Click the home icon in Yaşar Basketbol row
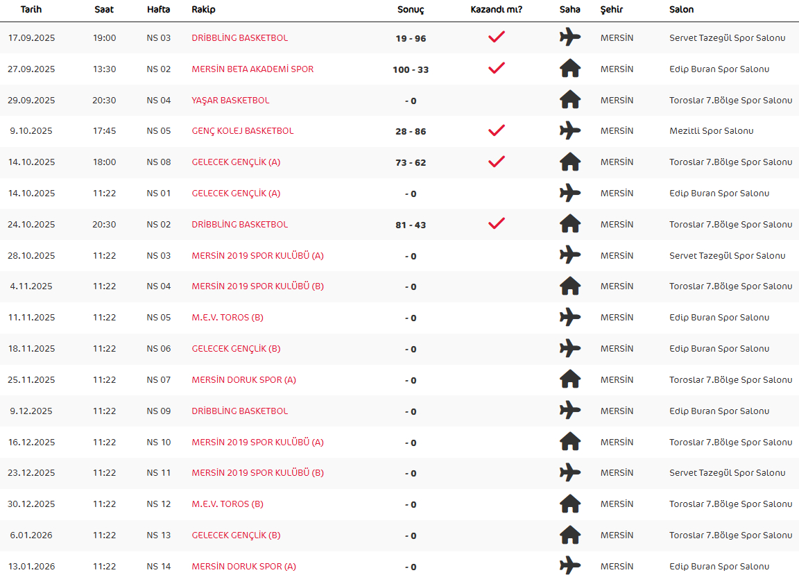The height and width of the screenshot is (575, 799). click(569, 99)
